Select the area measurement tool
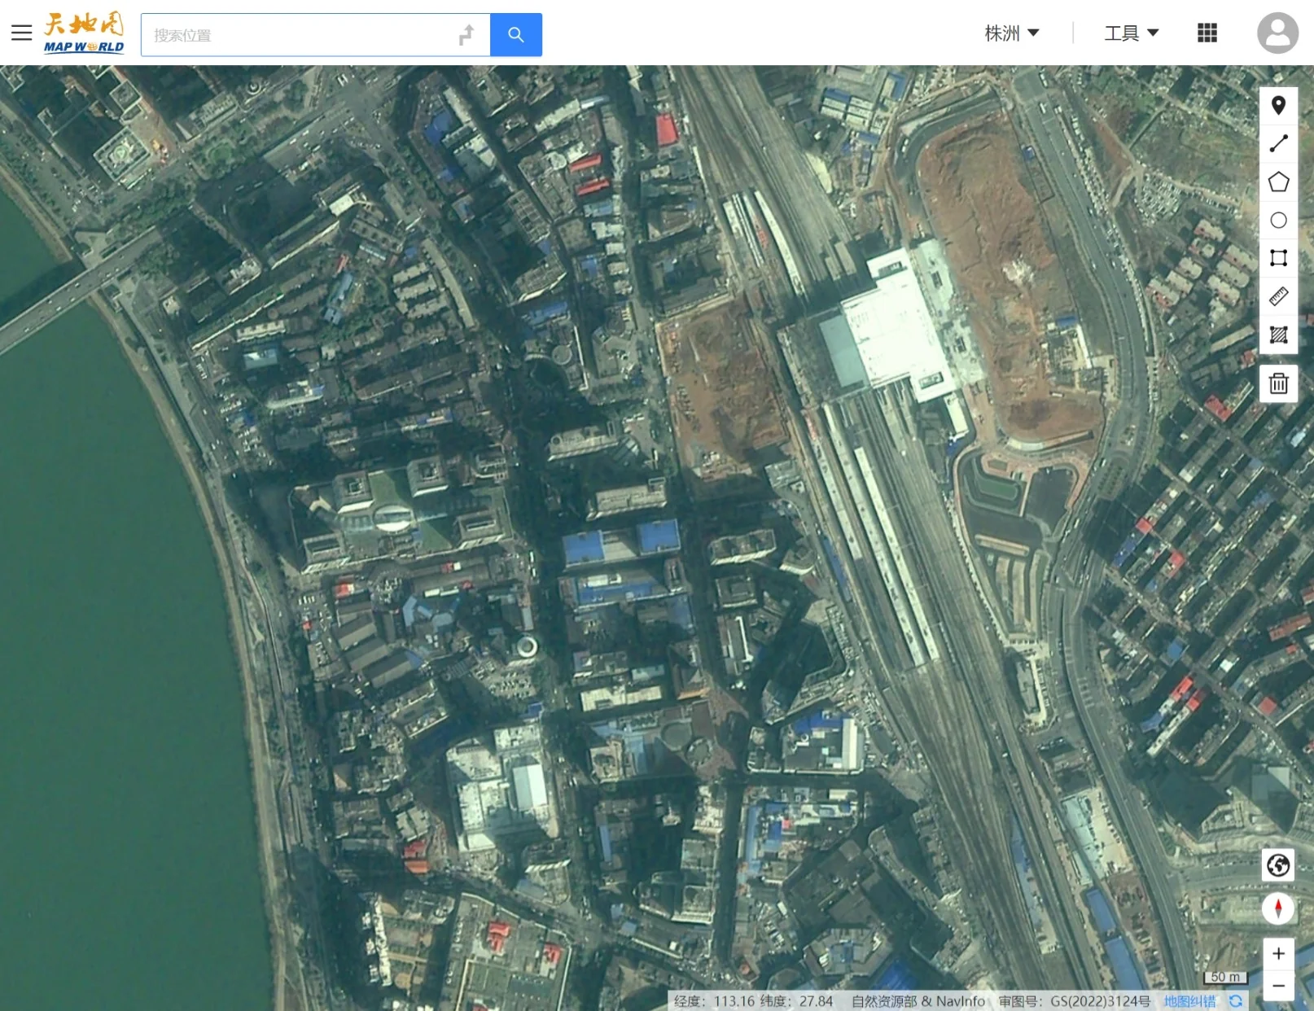The width and height of the screenshot is (1314, 1011). tap(1278, 335)
